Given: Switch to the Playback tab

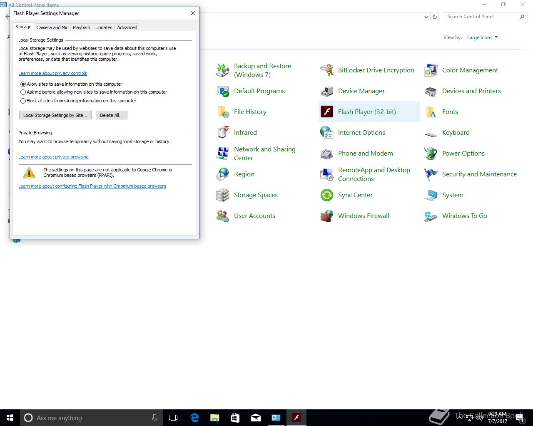Looking at the screenshot, I should [x=82, y=27].
